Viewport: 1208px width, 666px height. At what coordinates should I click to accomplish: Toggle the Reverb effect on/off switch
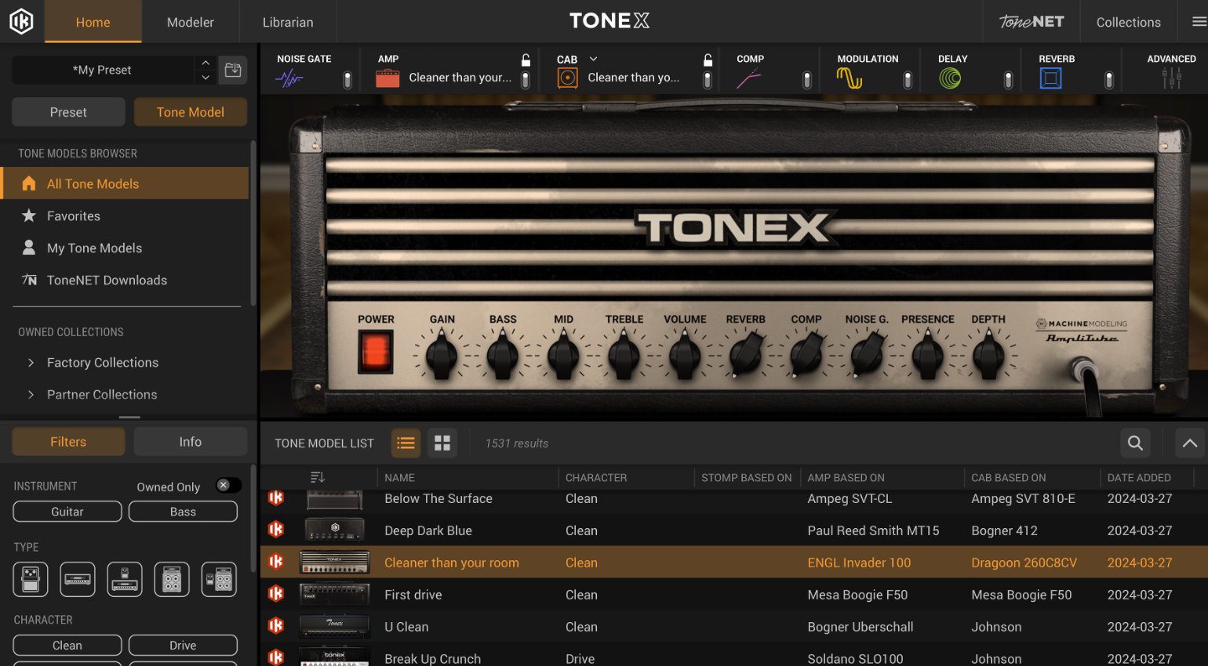pos(1108,78)
